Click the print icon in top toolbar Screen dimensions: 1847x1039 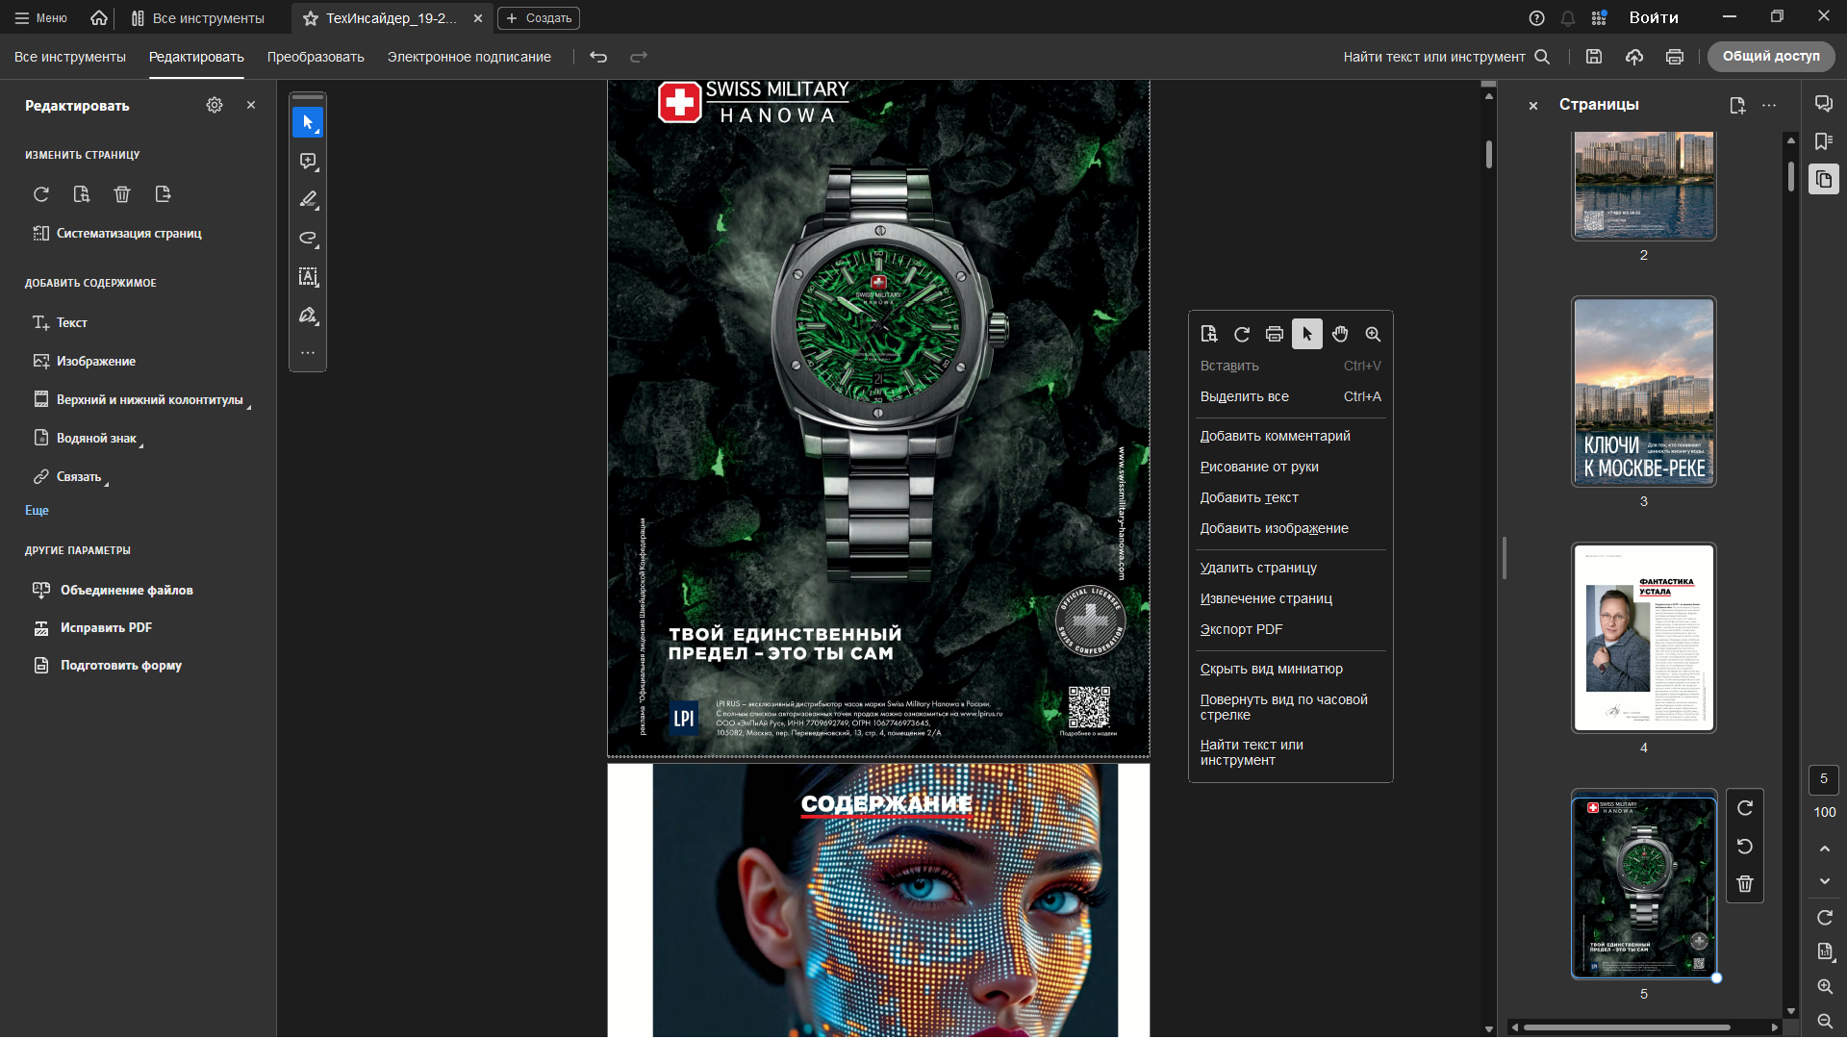(1675, 57)
